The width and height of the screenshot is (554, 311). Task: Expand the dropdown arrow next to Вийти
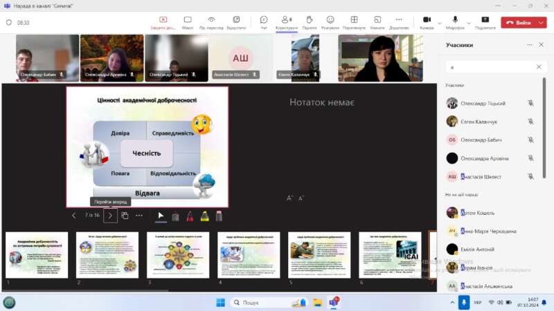tap(542, 22)
